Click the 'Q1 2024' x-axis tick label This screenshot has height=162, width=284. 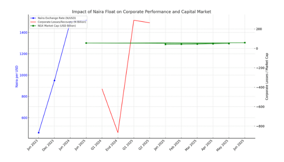99,147
